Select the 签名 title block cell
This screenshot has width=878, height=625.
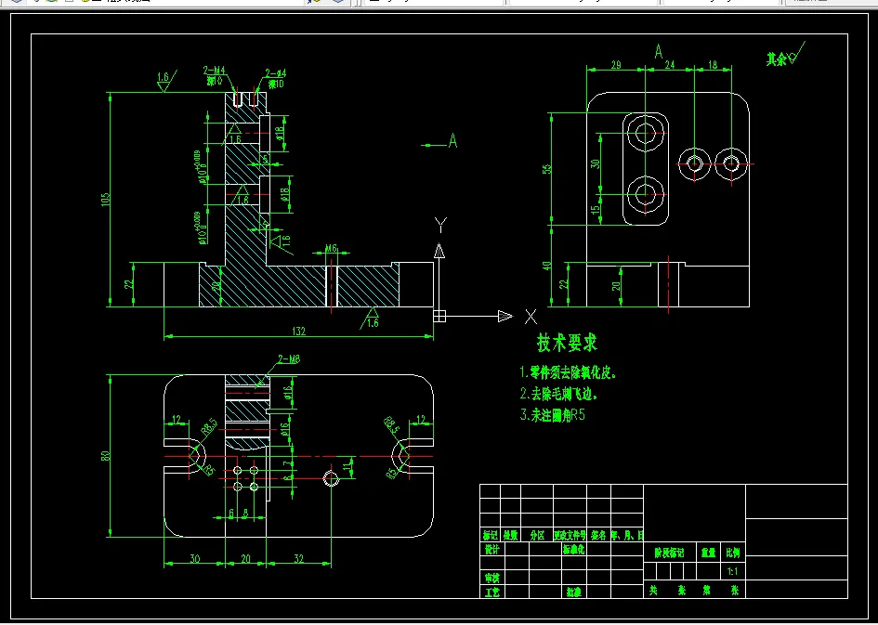[598, 536]
